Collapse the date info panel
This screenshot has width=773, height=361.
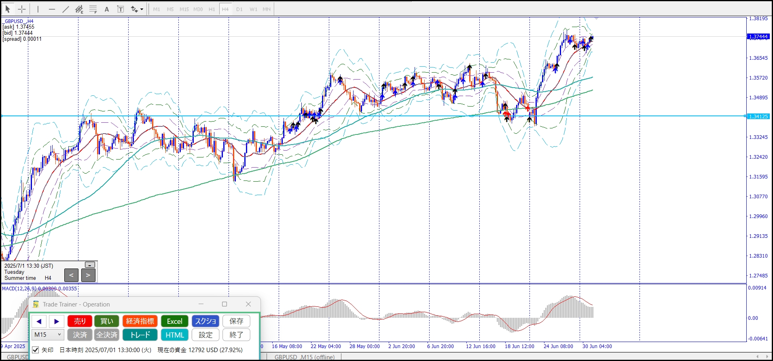(90, 265)
